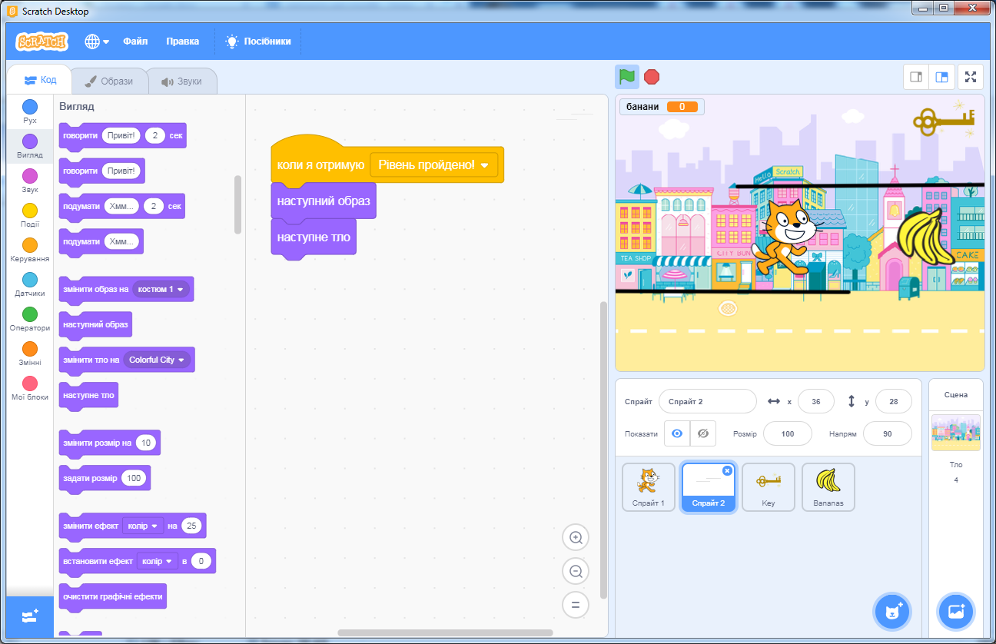Open the Файл menu

pyautogui.click(x=135, y=41)
